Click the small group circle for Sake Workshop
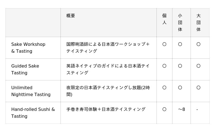 click(180, 44)
